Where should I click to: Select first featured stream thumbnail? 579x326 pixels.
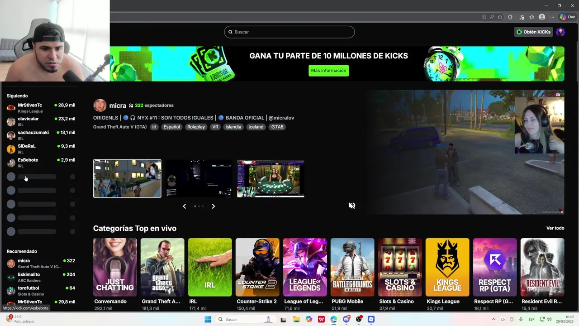[127, 178]
